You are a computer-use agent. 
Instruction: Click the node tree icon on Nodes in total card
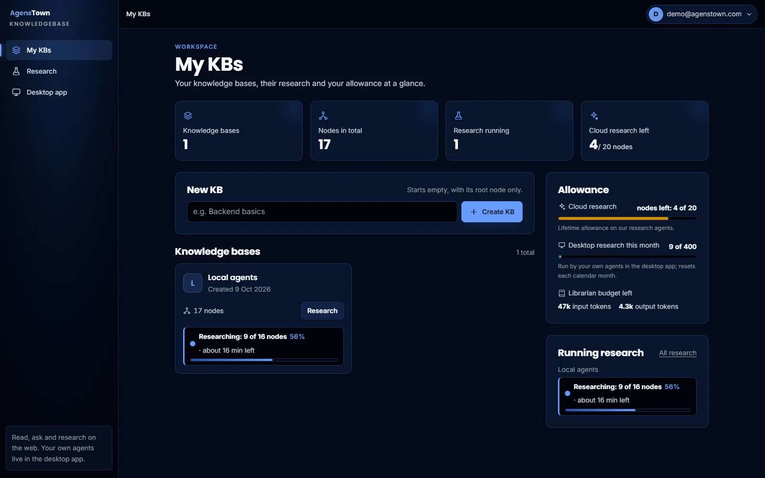pyautogui.click(x=323, y=116)
